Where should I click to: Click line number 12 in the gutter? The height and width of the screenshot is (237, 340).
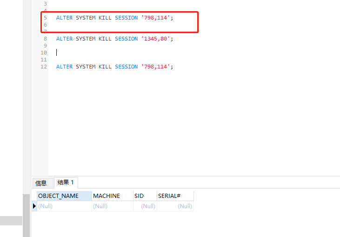pyautogui.click(x=44, y=67)
